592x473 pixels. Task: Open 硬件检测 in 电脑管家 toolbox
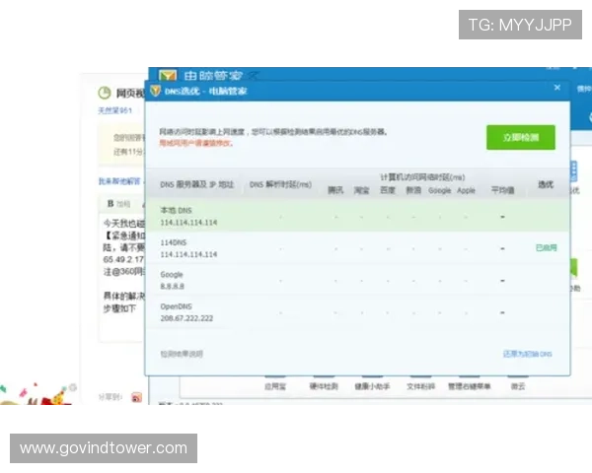point(324,386)
